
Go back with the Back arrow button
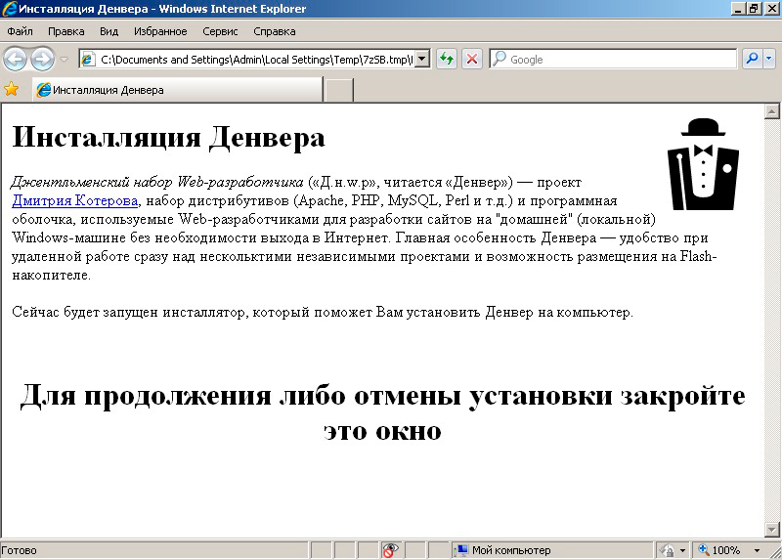pos(15,60)
